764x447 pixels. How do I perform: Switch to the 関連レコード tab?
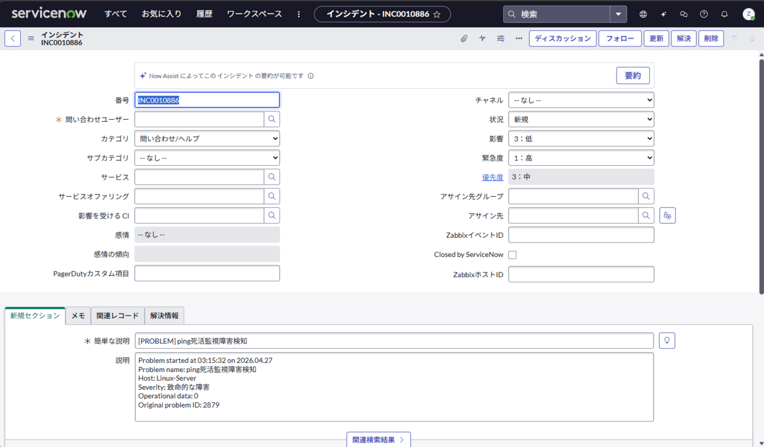point(118,316)
